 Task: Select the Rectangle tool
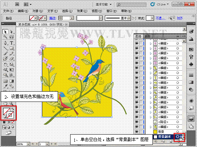[x=11, y=48]
